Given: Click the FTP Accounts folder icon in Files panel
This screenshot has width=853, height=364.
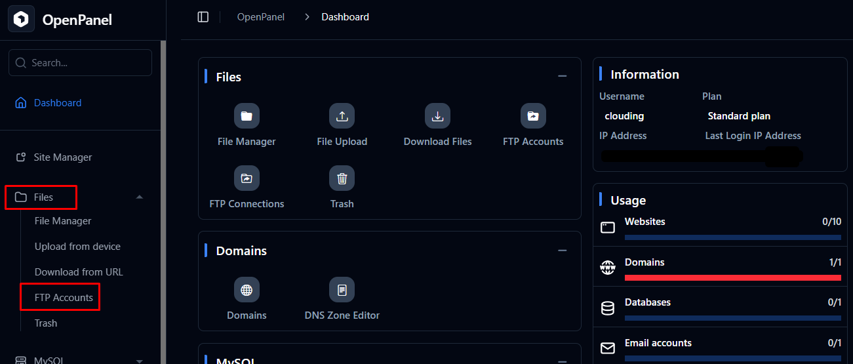Looking at the screenshot, I should pyautogui.click(x=533, y=116).
